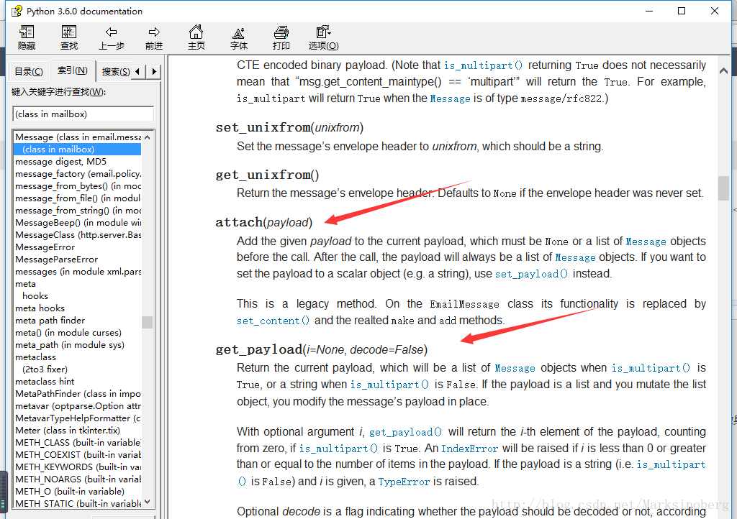Image resolution: width=737 pixels, height=519 pixels.
Task: Open the IndexError link
Action: [x=469, y=449]
